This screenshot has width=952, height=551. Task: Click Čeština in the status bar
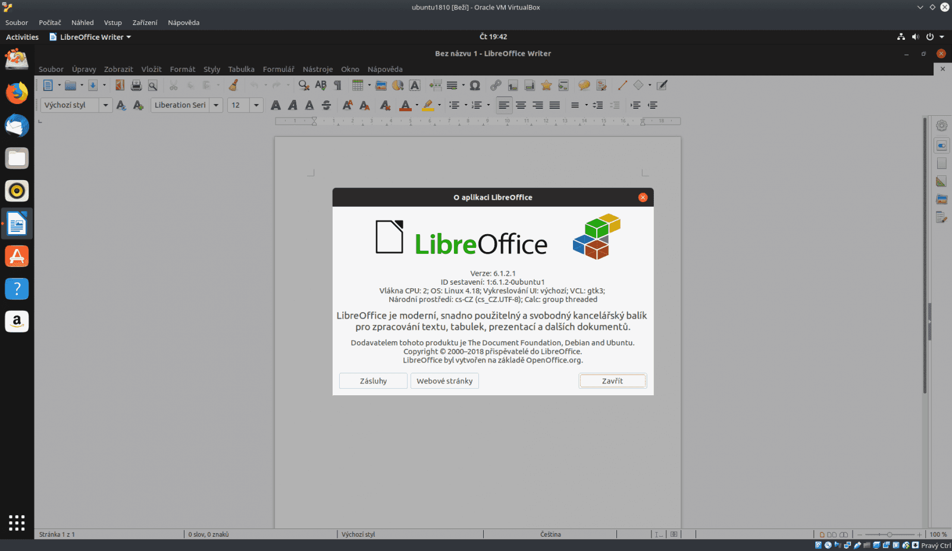coord(550,534)
